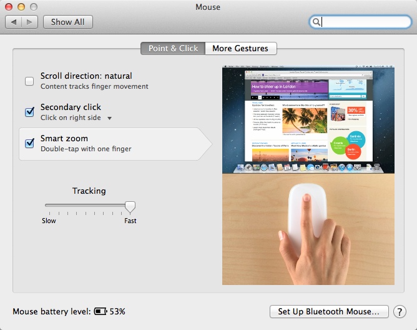This screenshot has width=417, height=330.
Task: Select the Point & Click tab
Action: pos(173,48)
